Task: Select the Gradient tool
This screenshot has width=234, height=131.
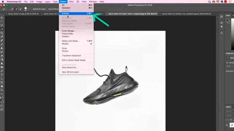Action: (x=2, y=60)
